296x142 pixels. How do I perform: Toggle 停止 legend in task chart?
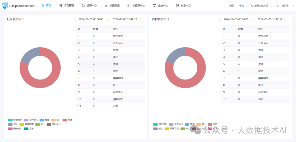(56, 120)
